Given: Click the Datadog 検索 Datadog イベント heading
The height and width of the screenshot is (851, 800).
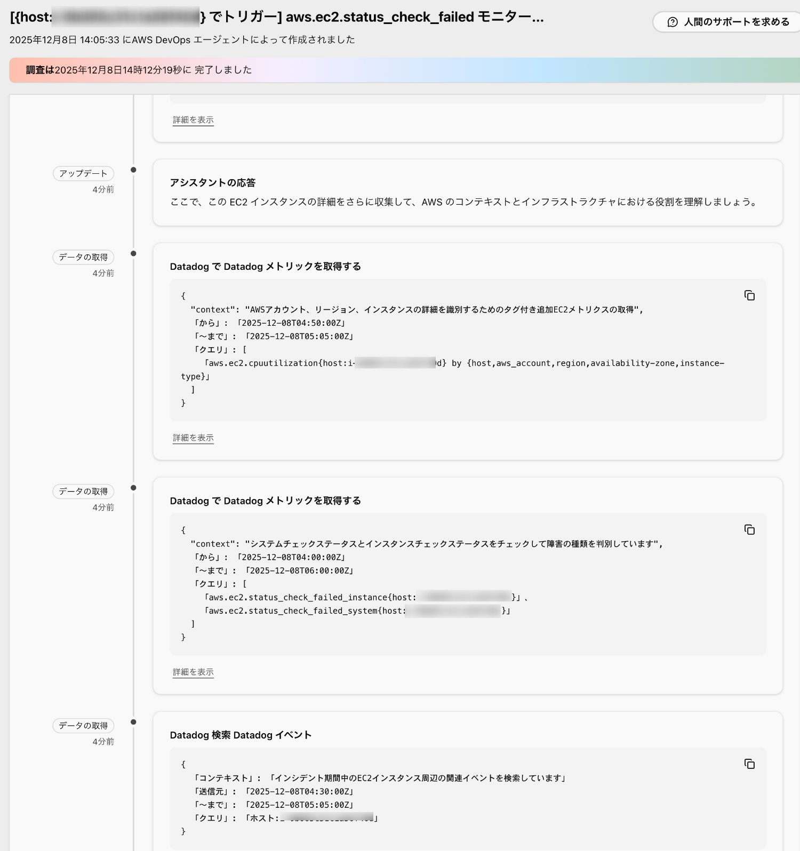Looking at the screenshot, I should [241, 735].
